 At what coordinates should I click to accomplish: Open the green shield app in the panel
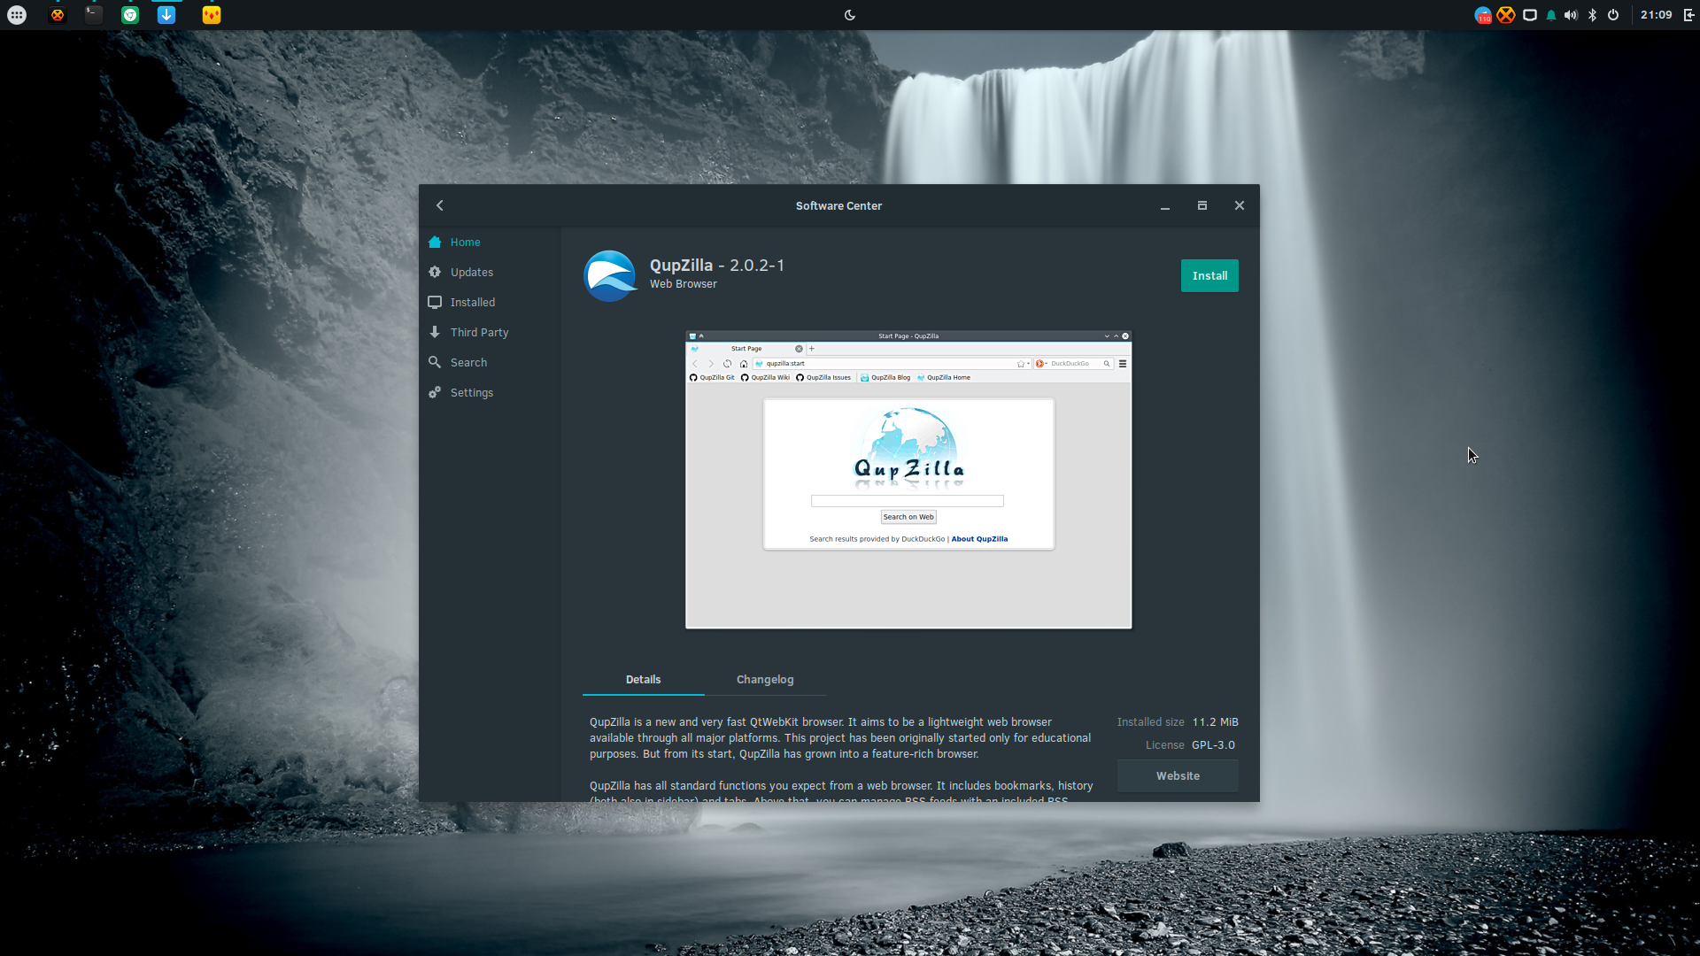[130, 15]
